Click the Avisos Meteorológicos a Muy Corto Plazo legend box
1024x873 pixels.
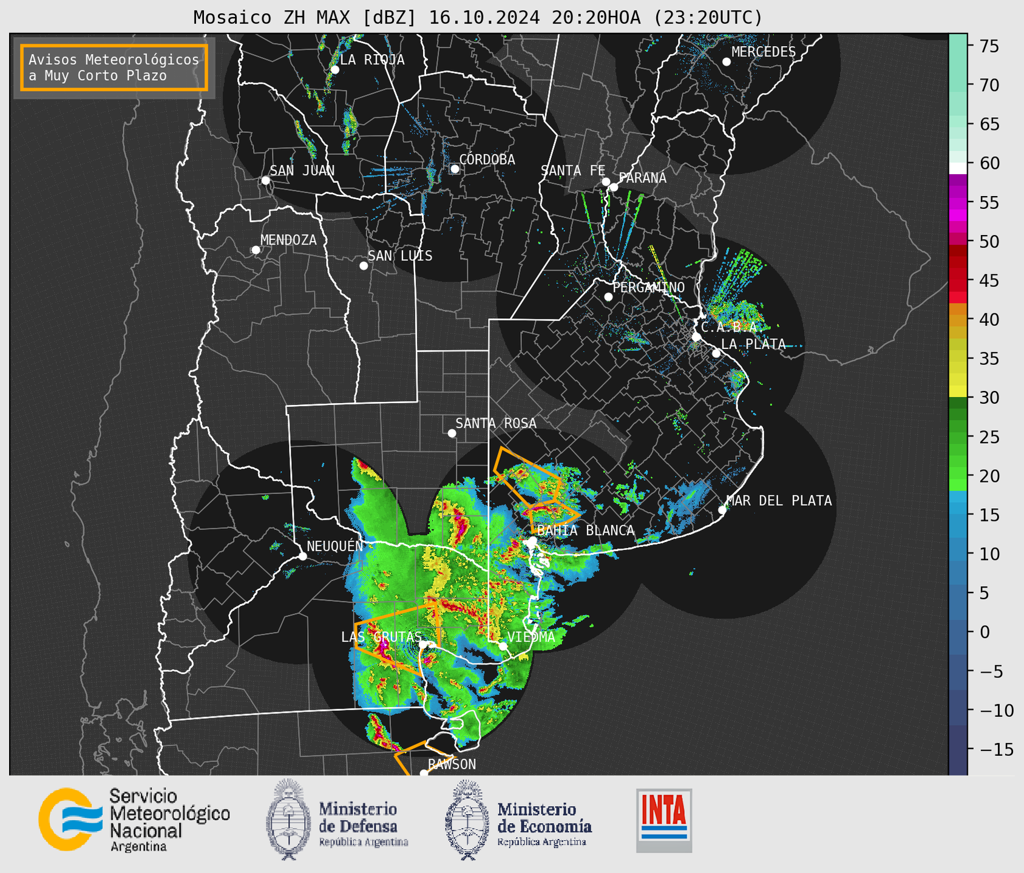coord(114,67)
